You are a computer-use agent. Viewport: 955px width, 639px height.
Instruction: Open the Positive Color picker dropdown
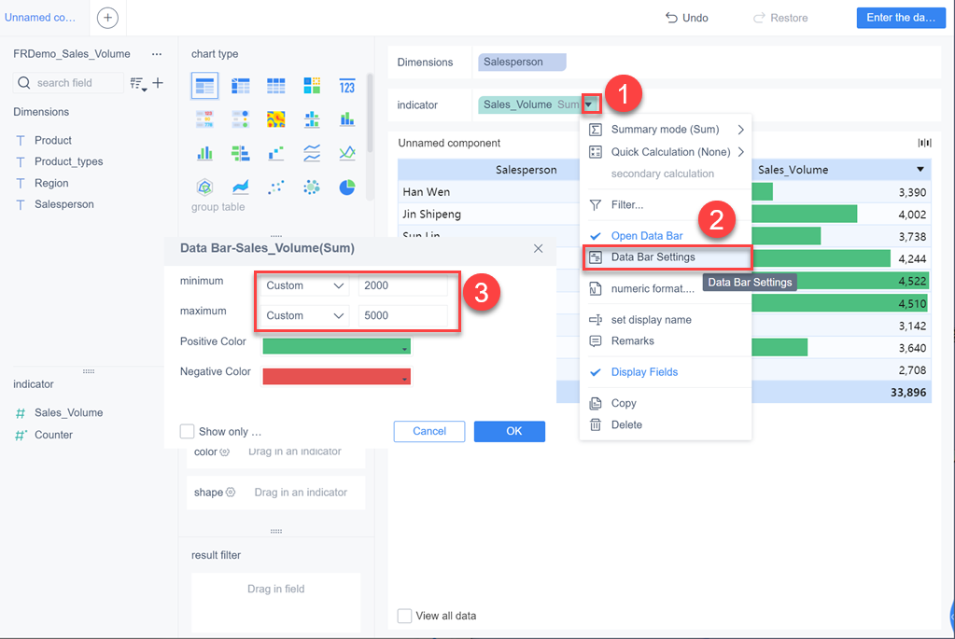click(x=336, y=346)
